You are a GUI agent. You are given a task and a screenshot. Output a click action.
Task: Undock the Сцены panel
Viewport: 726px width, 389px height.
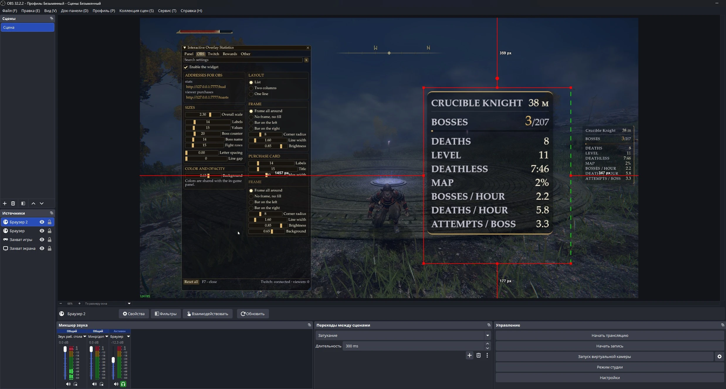pyautogui.click(x=52, y=18)
